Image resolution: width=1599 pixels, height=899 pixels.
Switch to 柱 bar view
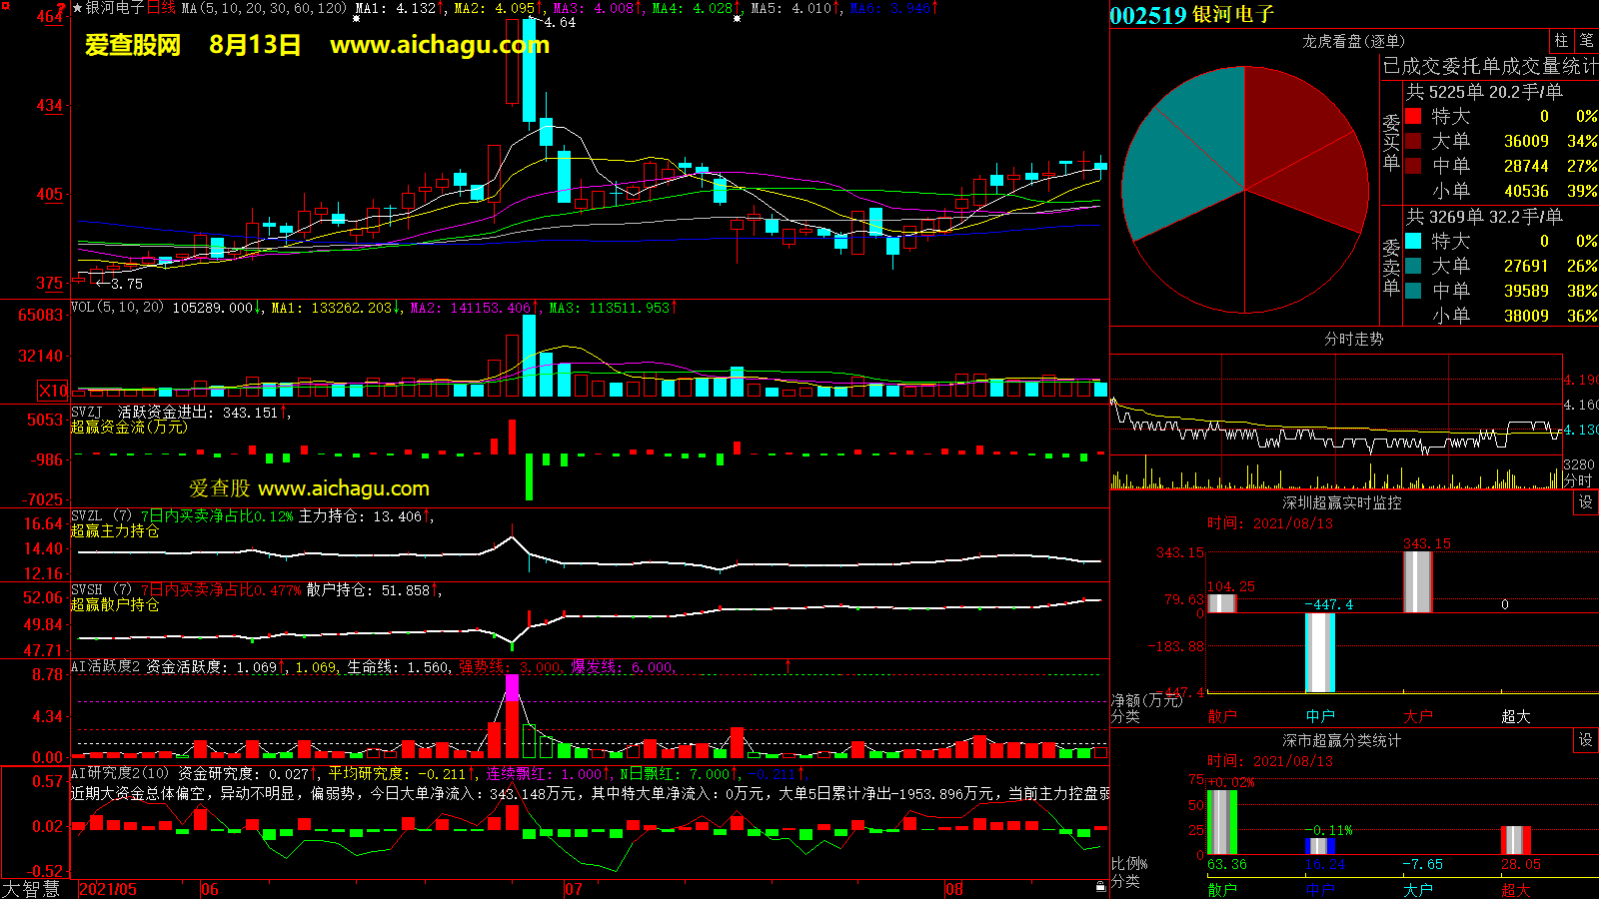coord(1561,41)
